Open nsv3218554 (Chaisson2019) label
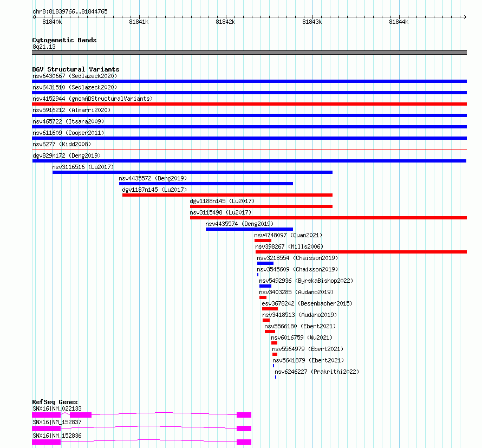 297,258
